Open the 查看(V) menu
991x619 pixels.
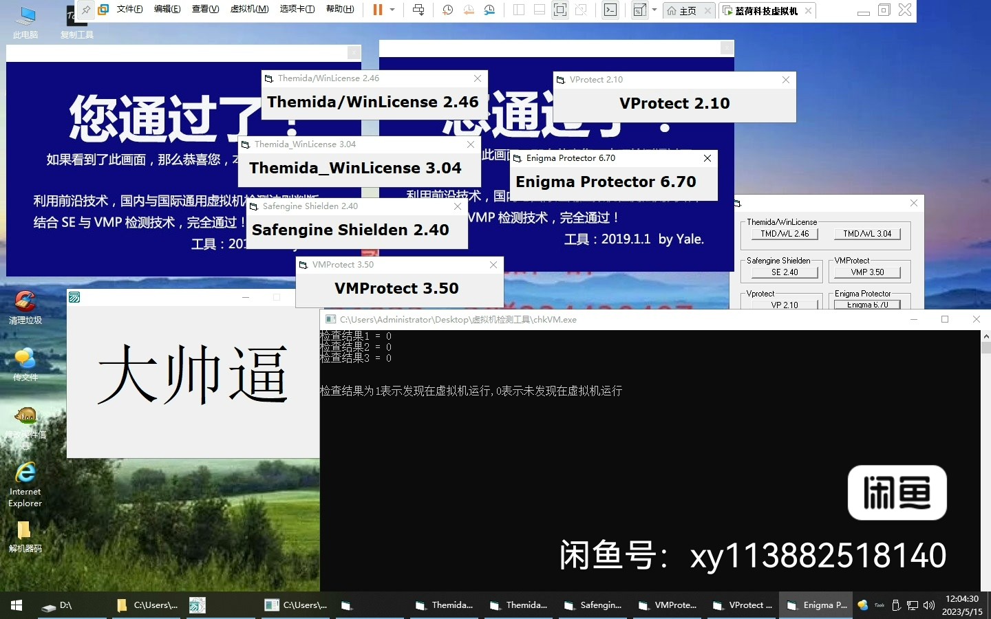pyautogui.click(x=205, y=10)
